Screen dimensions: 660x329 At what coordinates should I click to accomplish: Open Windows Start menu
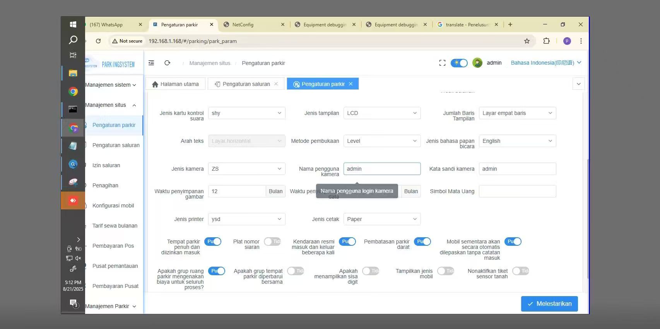click(73, 24)
